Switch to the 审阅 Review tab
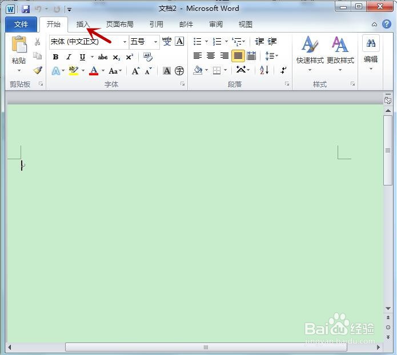 [216, 25]
